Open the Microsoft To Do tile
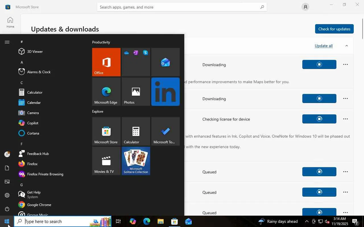This screenshot has width=364, height=227. click(x=166, y=131)
